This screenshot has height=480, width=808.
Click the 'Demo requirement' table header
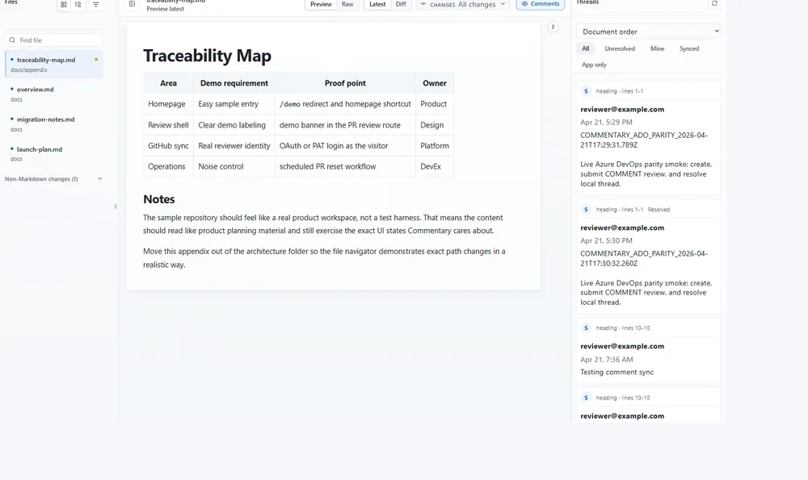tap(234, 83)
